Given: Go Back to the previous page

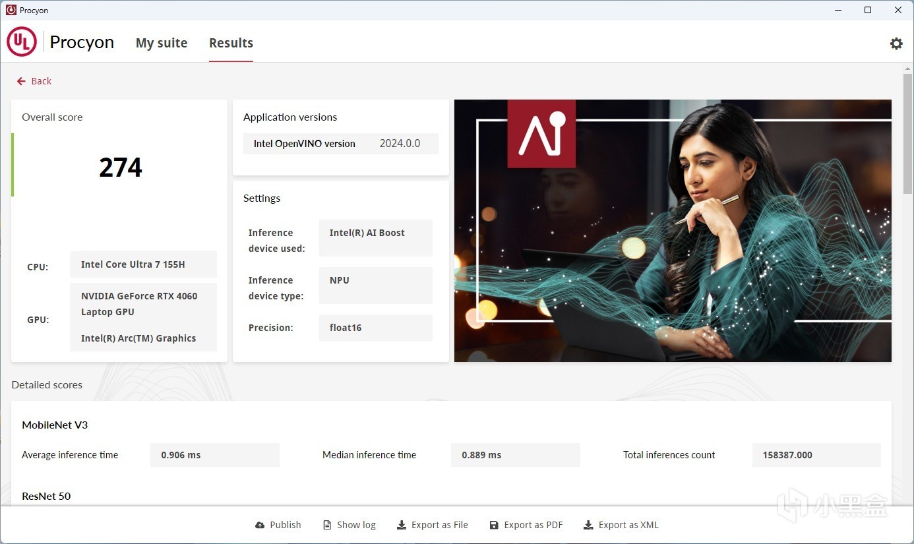Looking at the screenshot, I should [x=34, y=81].
